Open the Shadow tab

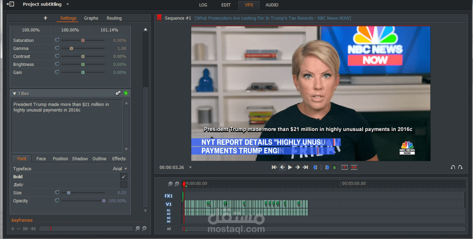80,159
